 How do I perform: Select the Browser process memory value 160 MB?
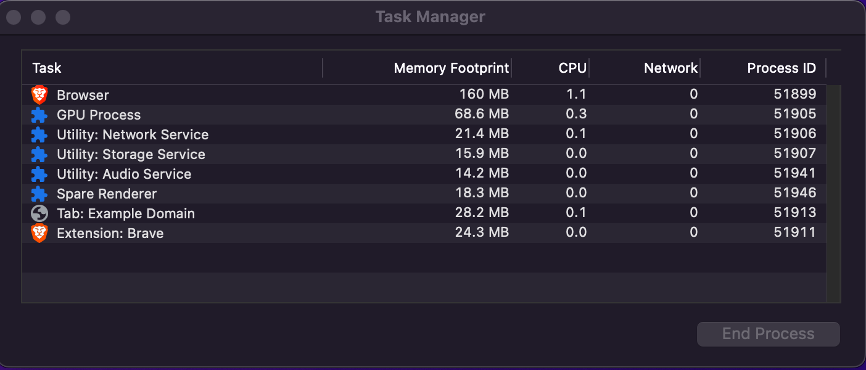pyautogui.click(x=484, y=94)
